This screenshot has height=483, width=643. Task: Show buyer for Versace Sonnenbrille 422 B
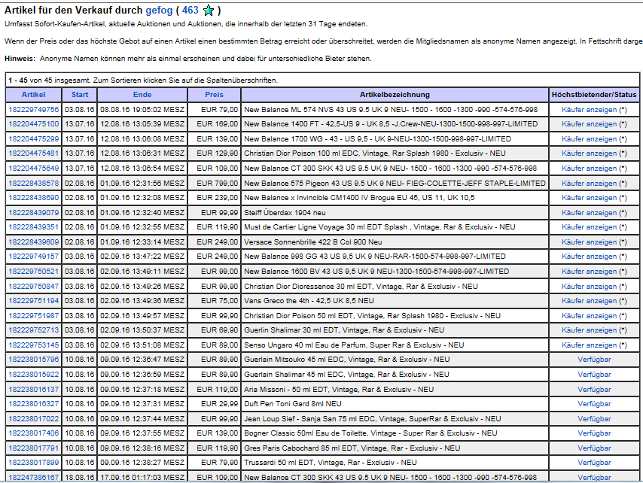tap(590, 242)
